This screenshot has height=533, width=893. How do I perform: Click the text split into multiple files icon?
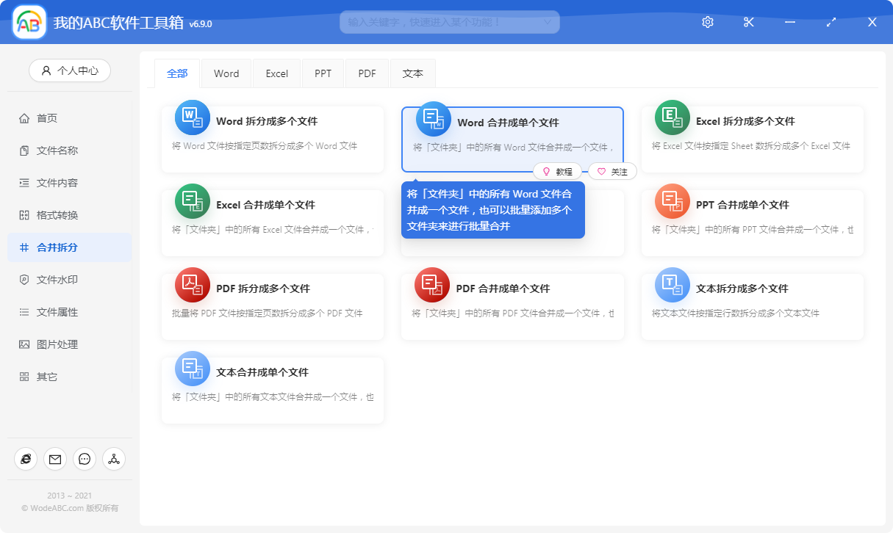673,285
